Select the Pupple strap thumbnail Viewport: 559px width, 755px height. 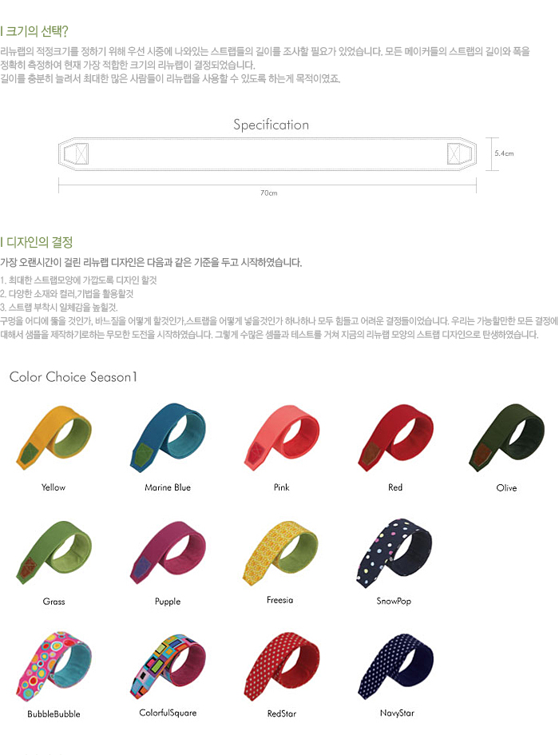[x=168, y=552]
